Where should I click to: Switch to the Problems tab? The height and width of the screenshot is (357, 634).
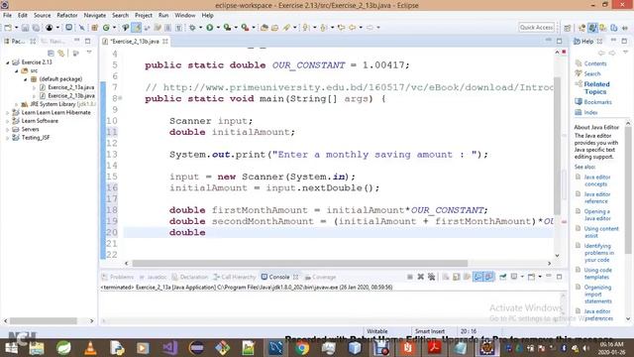118,277
